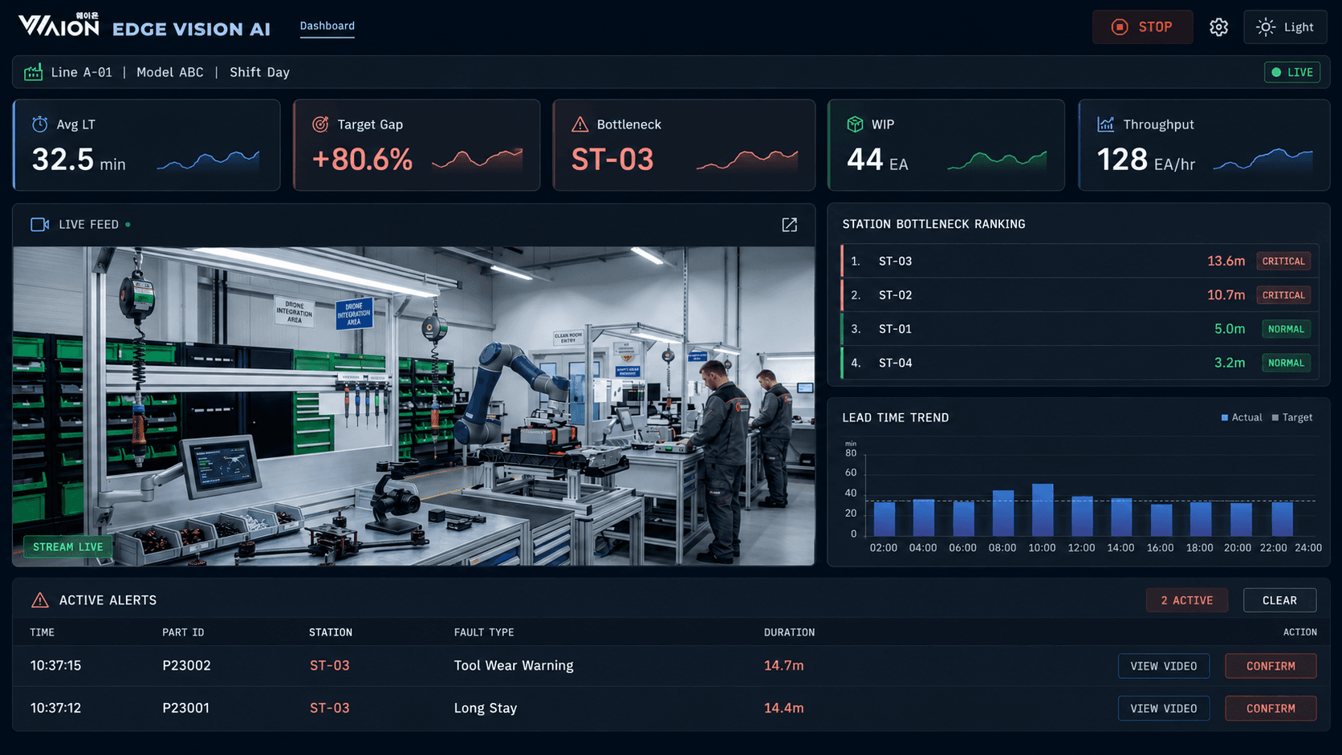The width and height of the screenshot is (1342, 755).
Task: Click the factory line icon
Action: click(33, 72)
